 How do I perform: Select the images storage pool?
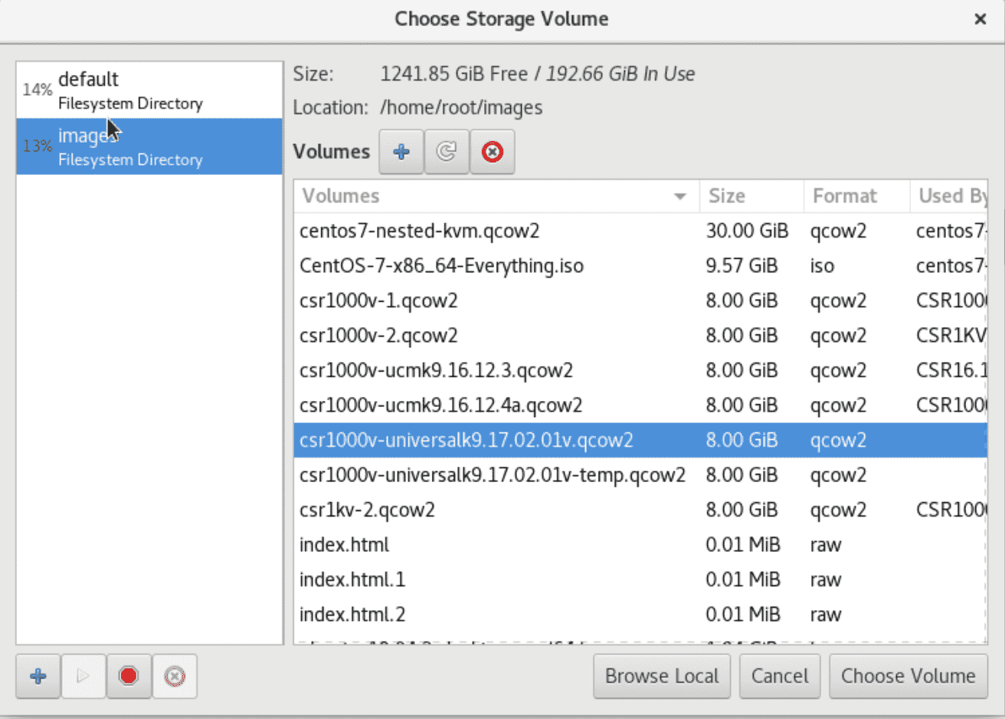click(x=149, y=146)
